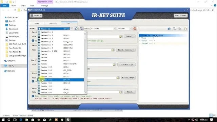217x122 pixels.
Task: Click the export log file icon
Action: (174, 29)
